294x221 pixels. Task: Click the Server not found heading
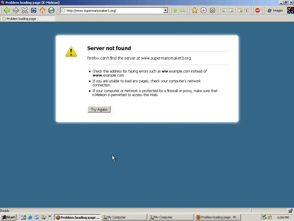point(109,48)
